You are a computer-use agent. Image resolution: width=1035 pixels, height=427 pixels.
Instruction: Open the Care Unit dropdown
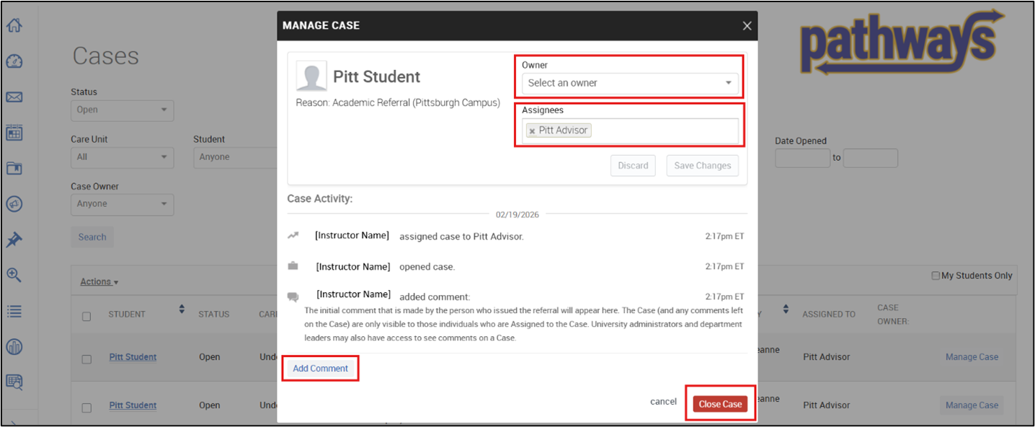tap(122, 157)
